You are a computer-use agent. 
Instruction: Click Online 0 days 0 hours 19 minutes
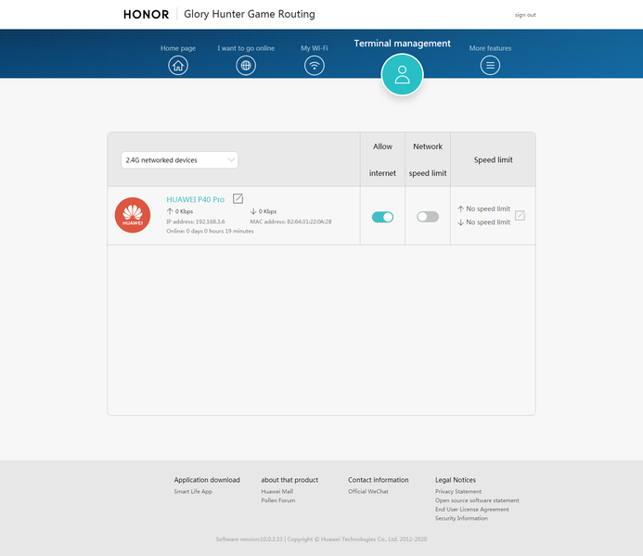[x=210, y=231]
